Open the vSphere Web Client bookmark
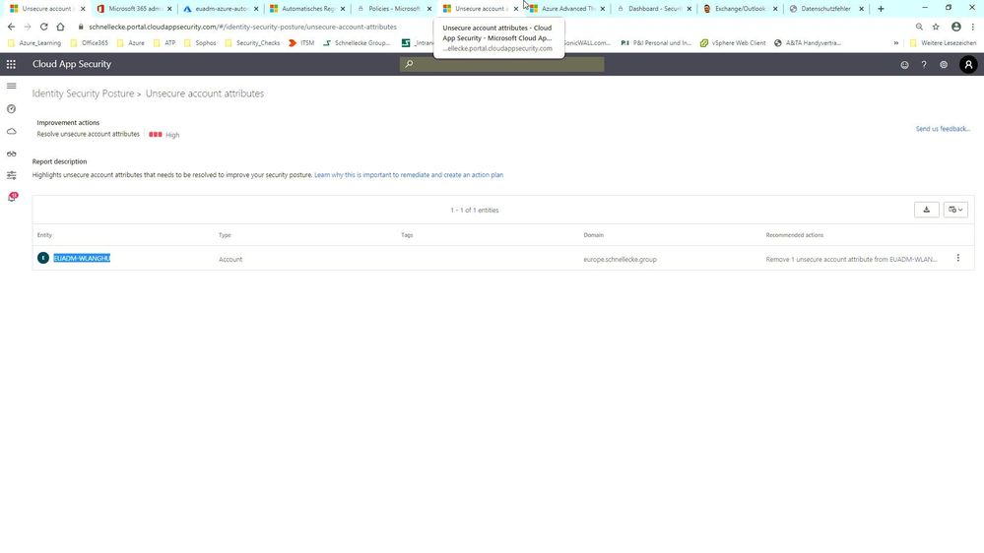Screen dimensions: 984x553 pyautogui.click(x=733, y=43)
